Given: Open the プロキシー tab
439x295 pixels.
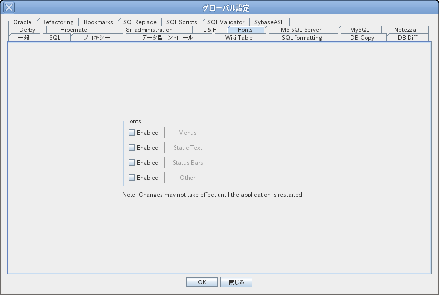Looking at the screenshot, I should click(97, 38).
